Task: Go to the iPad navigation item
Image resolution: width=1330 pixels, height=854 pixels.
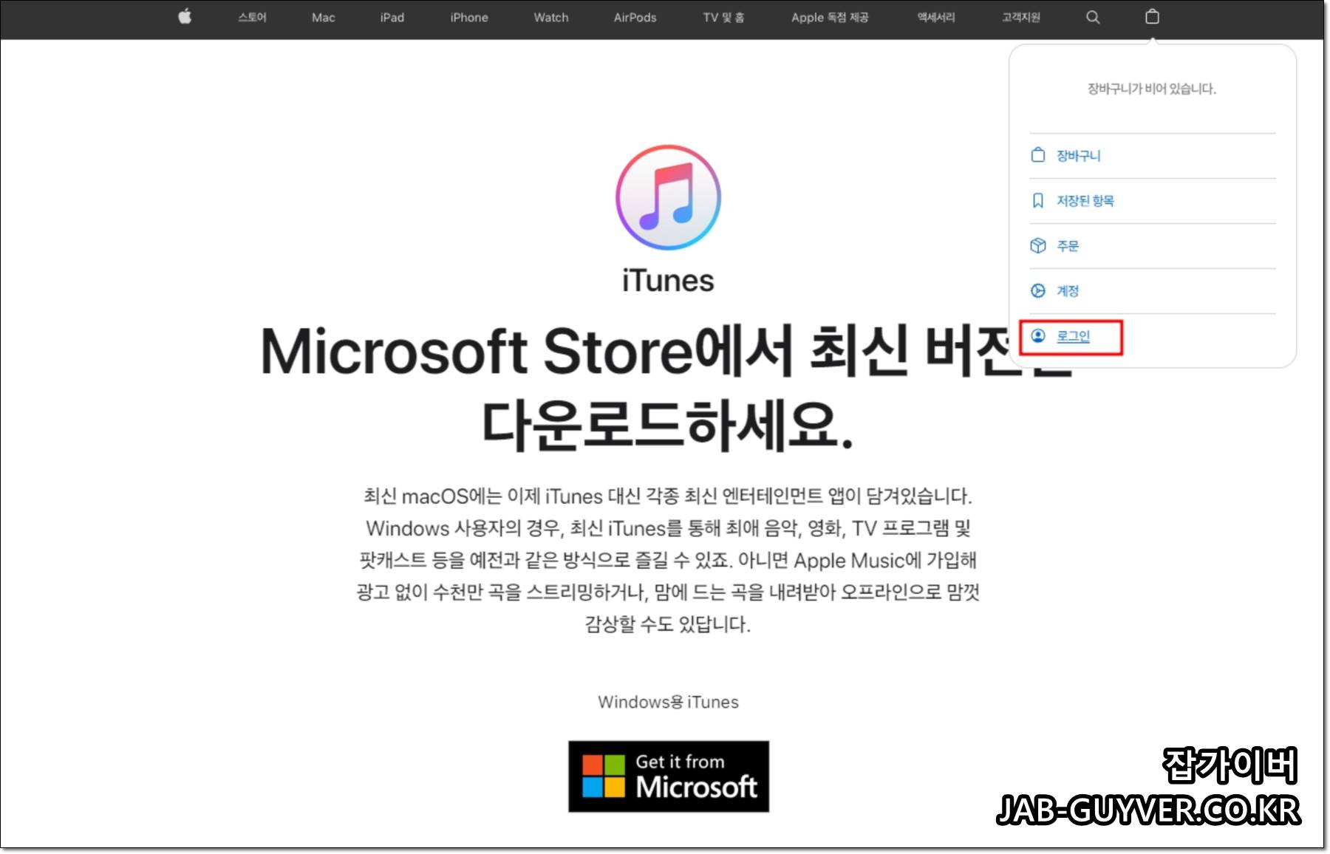Action: point(392,17)
